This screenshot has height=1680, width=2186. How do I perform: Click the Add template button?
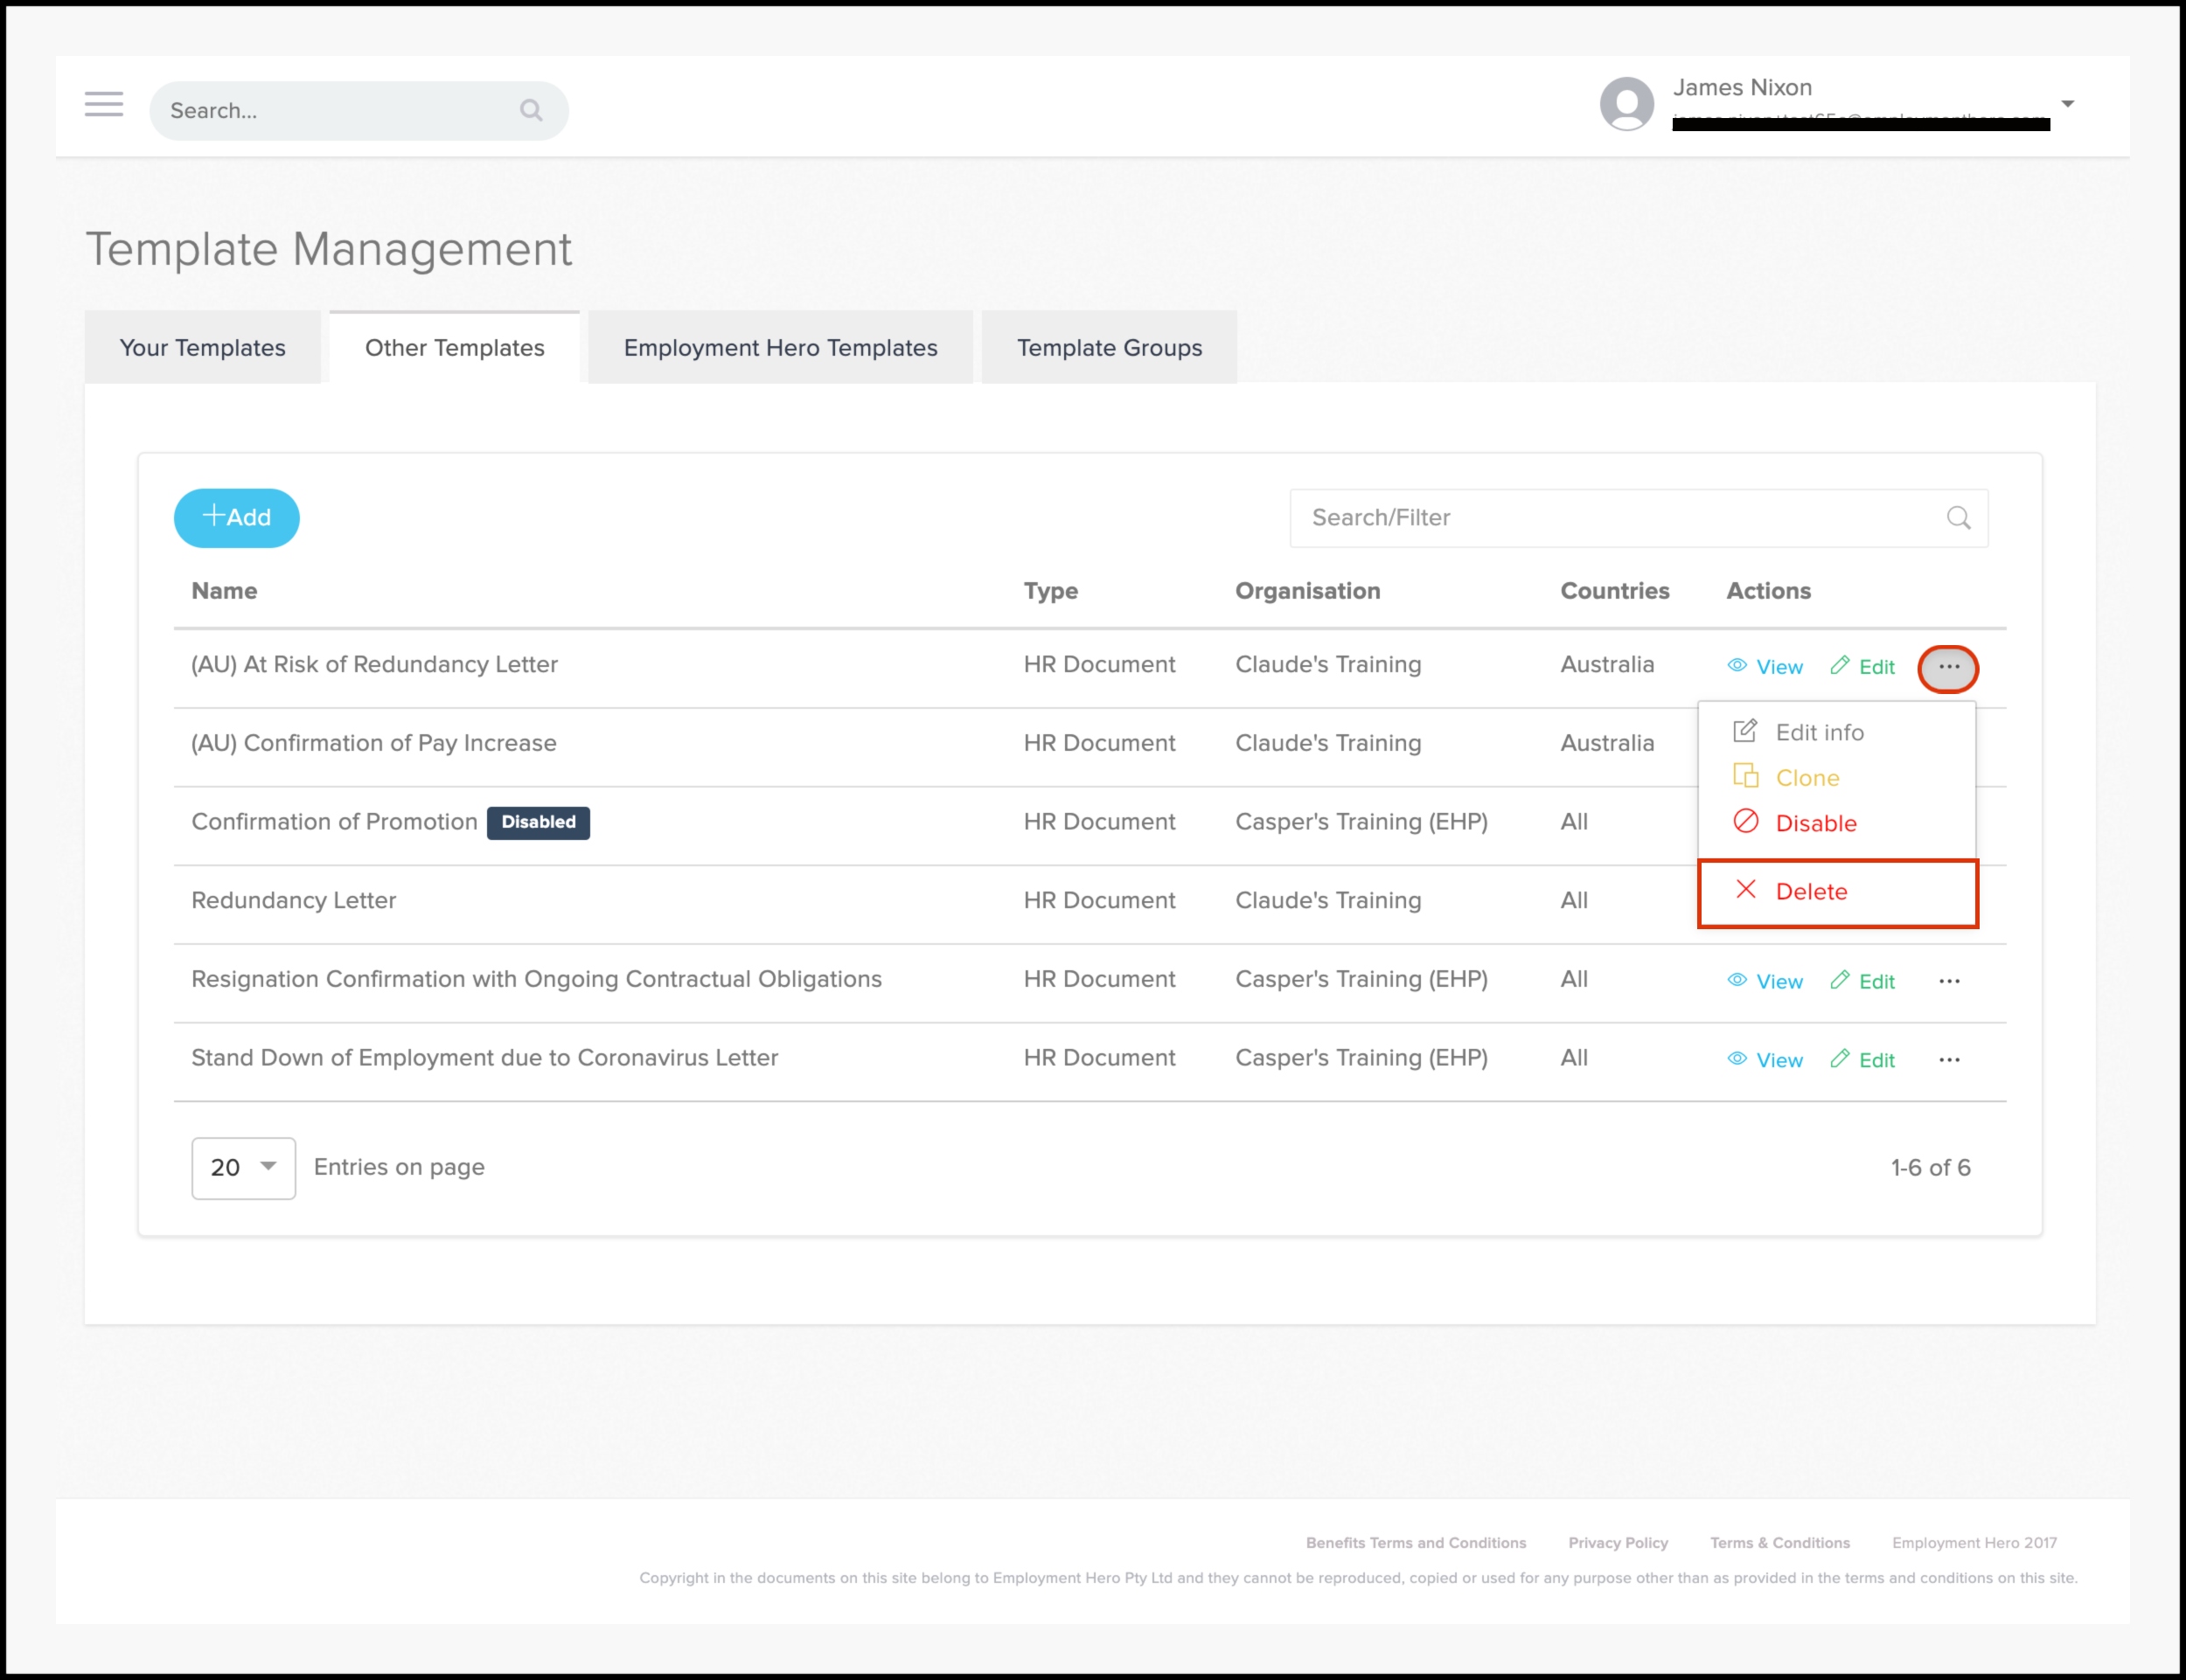(x=237, y=518)
